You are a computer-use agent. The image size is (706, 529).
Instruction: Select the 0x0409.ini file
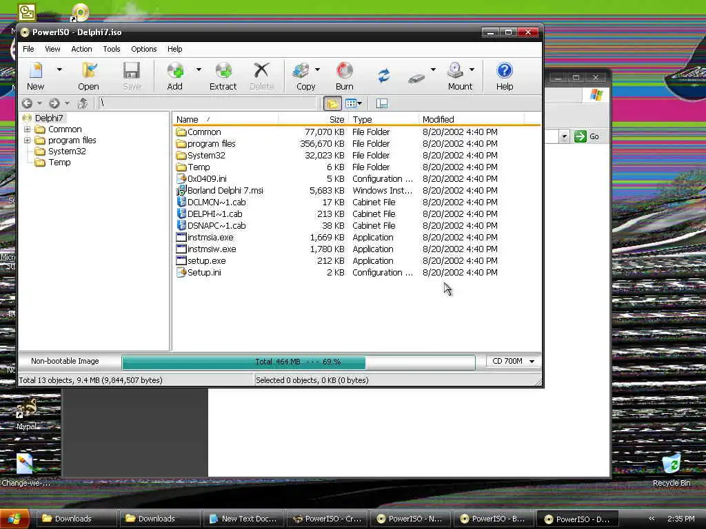tap(207, 178)
